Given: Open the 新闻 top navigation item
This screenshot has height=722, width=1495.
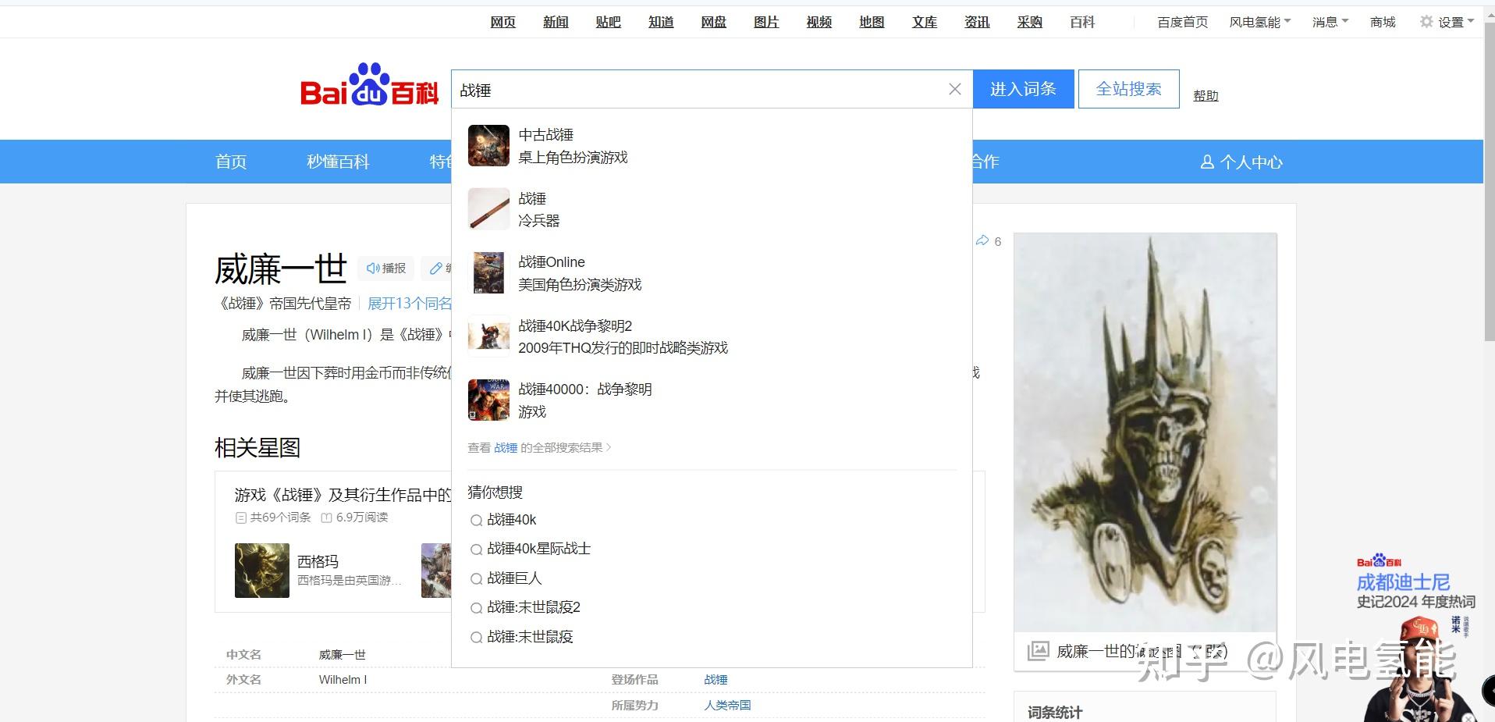Looking at the screenshot, I should (x=556, y=22).
